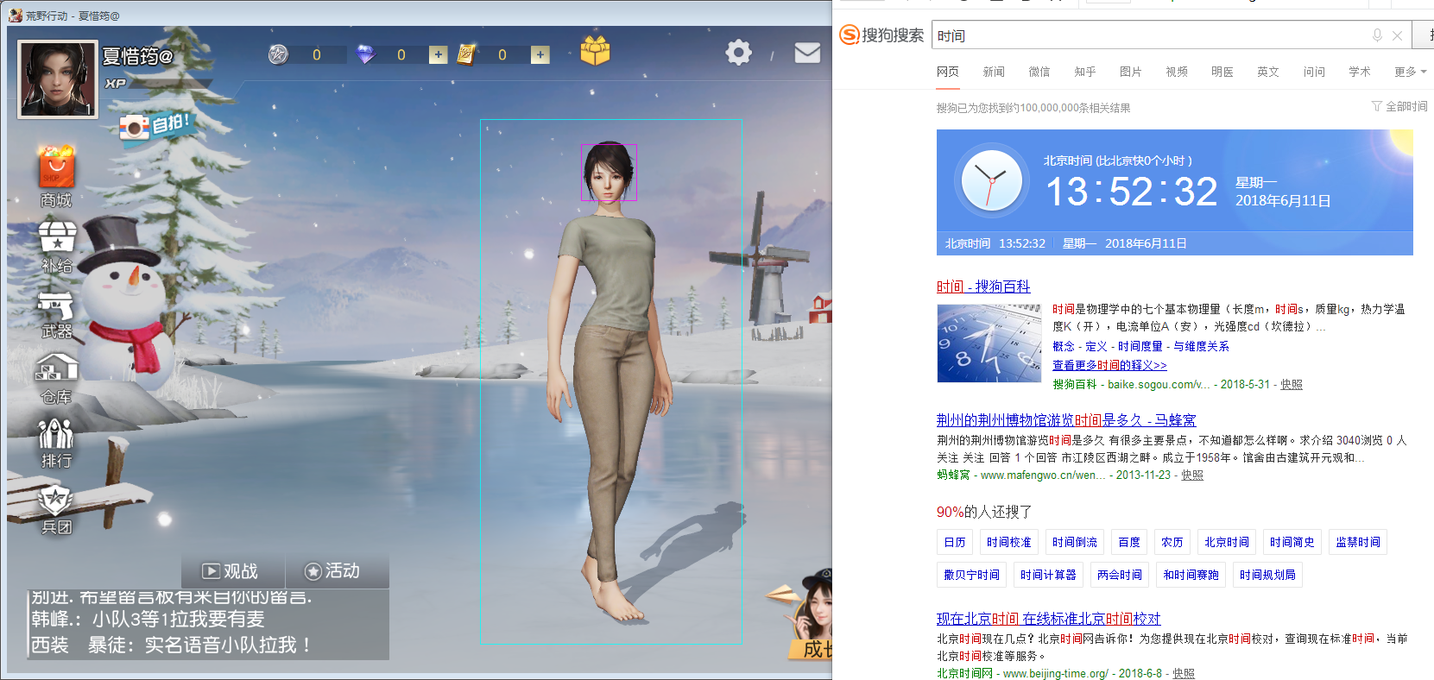
Task: Click the Sogou search logo
Action: 881,35
